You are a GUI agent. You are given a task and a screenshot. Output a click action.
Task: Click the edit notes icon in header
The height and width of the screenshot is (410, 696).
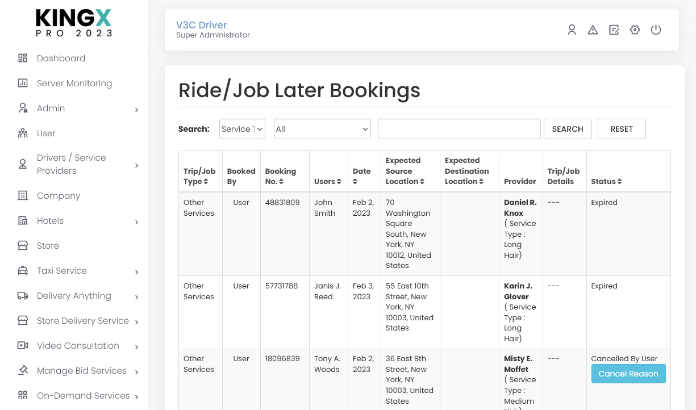[614, 30]
